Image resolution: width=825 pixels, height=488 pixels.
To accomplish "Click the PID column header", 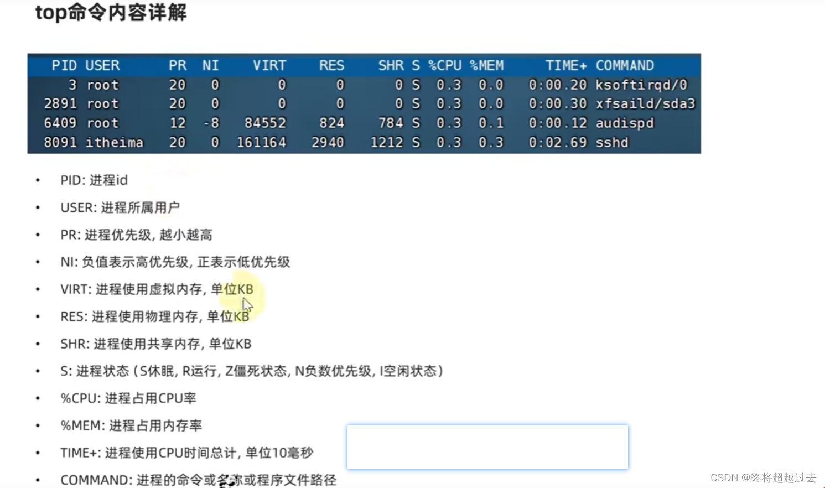I will 64,65.
